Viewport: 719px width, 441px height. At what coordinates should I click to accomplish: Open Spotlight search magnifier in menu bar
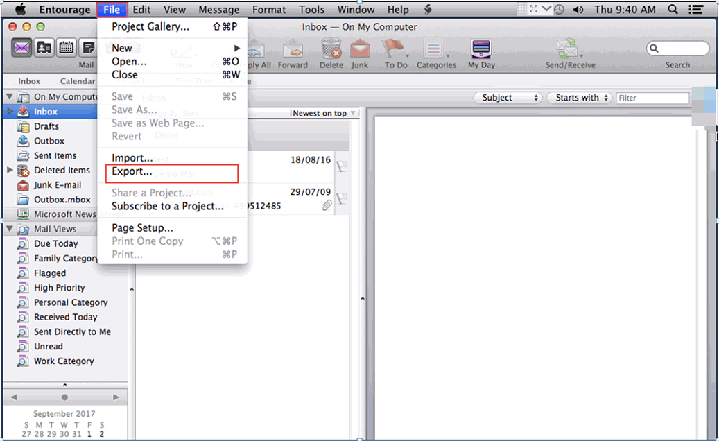pos(673,9)
